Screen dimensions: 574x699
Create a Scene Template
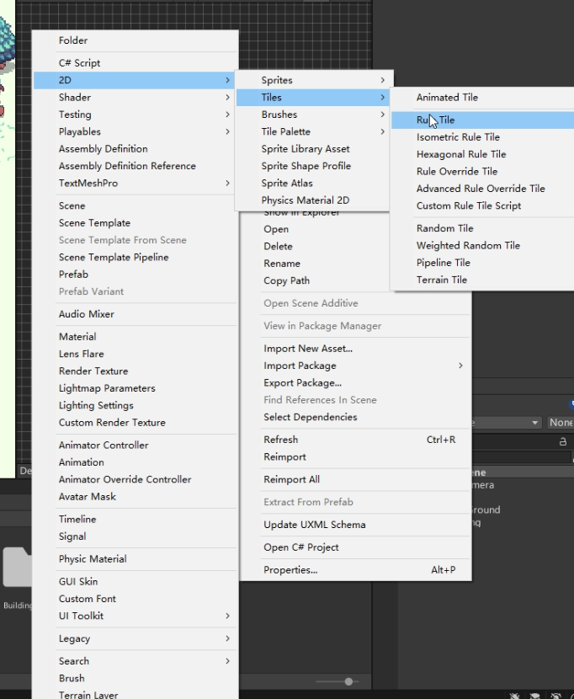pyautogui.click(x=135, y=223)
